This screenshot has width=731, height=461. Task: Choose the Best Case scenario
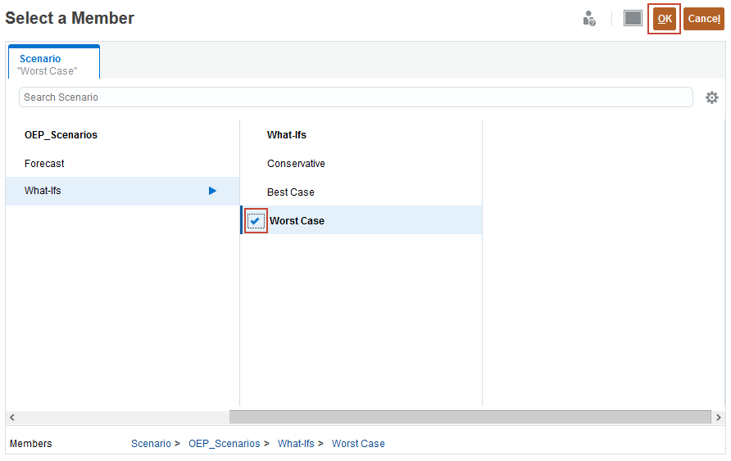(x=291, y=192)
